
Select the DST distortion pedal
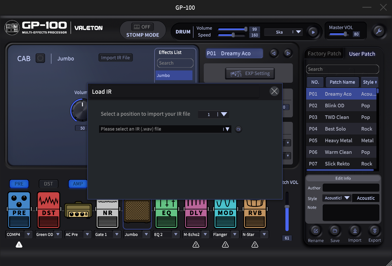[x=48, y=212]
